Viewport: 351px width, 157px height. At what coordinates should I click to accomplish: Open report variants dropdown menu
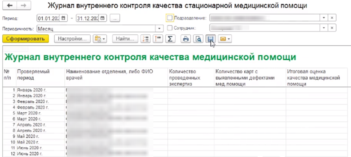point(100,39)
